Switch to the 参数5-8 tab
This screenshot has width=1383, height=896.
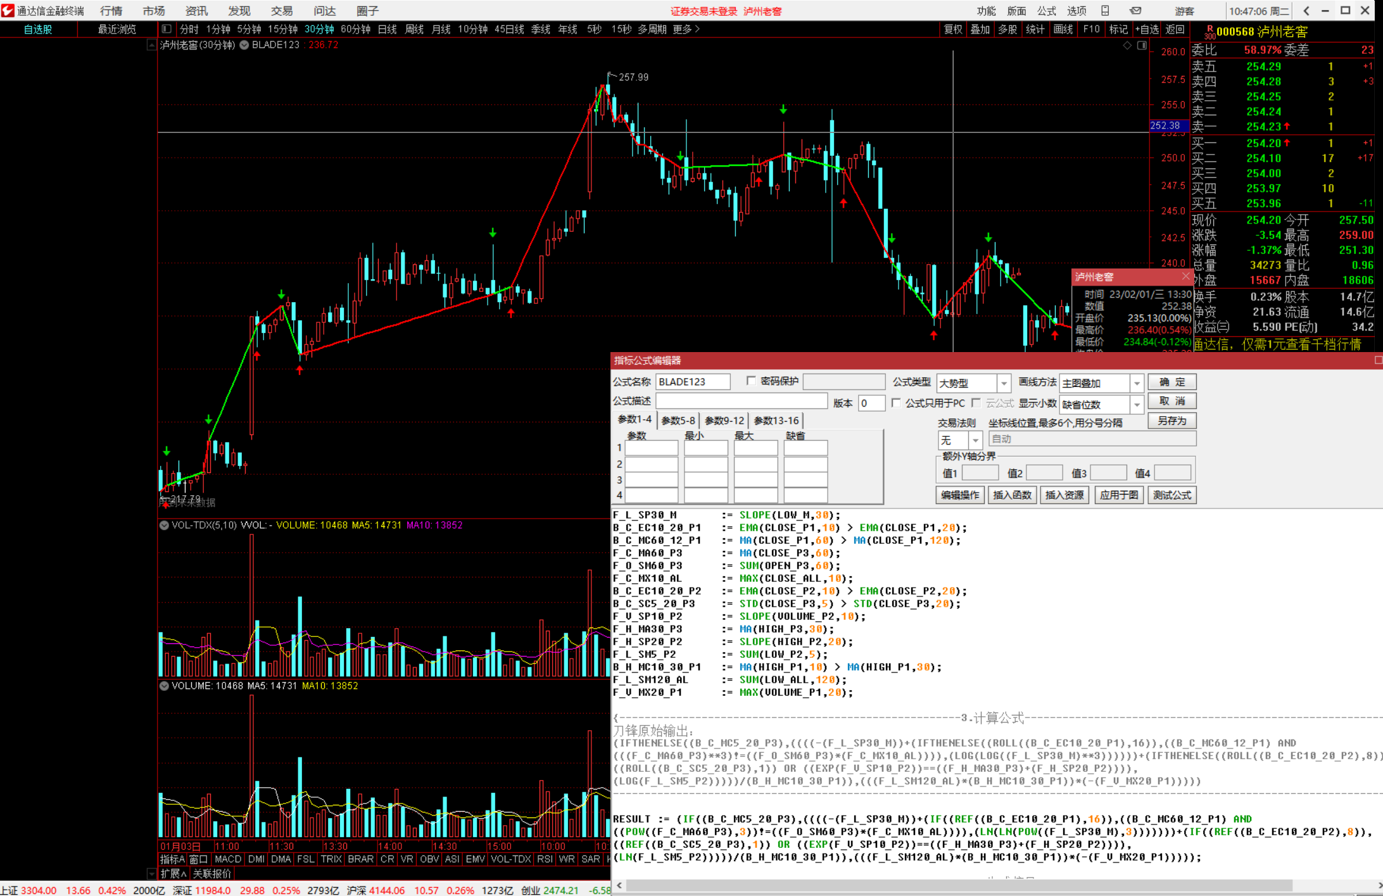point(678,420)
